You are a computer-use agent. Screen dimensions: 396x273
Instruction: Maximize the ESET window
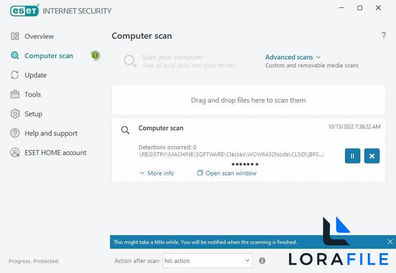tap(360, 8)
